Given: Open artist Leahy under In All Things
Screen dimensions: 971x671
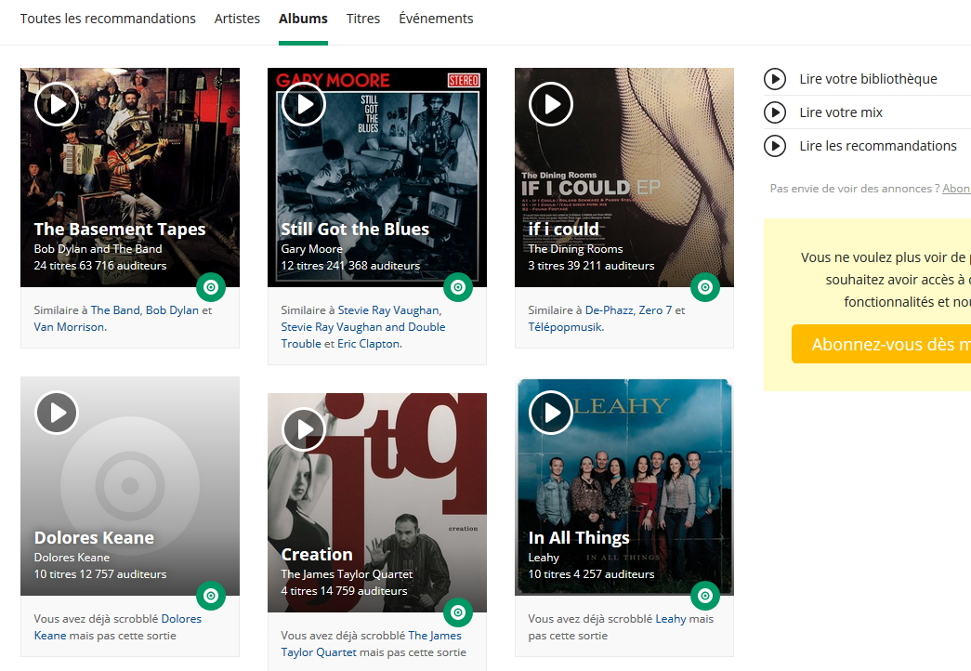Looking at the screenshot, I should point(544,558).
